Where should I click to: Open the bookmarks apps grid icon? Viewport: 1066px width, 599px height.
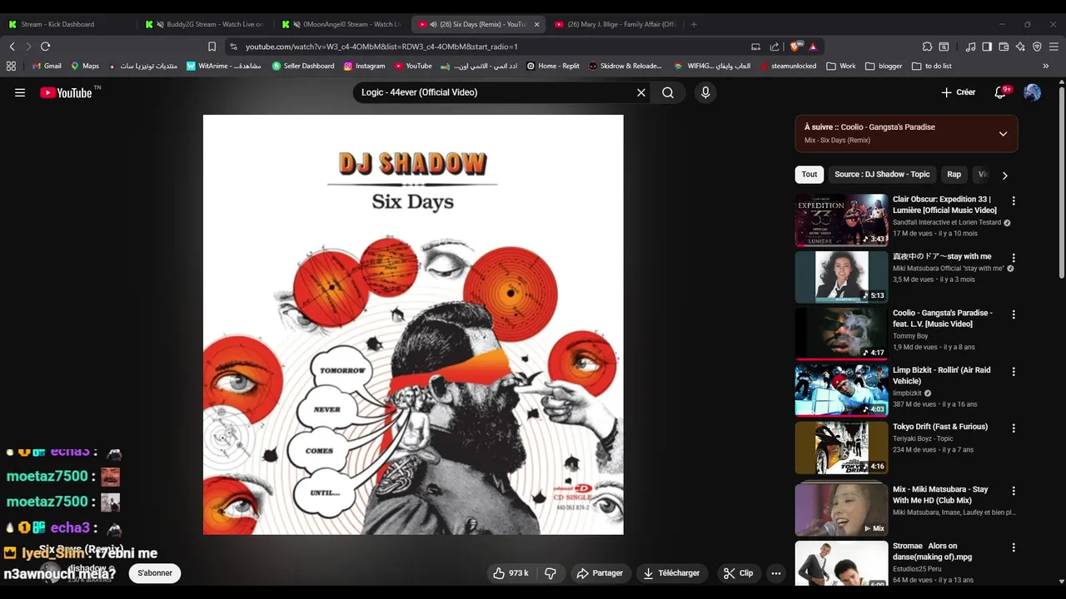tap(11, 66)
